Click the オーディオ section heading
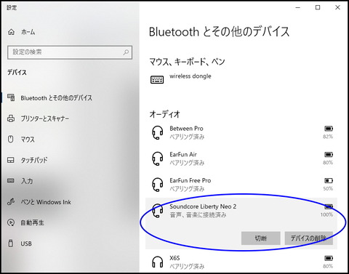Viewport: 349px width, 274px height. (x=164, y=114)
